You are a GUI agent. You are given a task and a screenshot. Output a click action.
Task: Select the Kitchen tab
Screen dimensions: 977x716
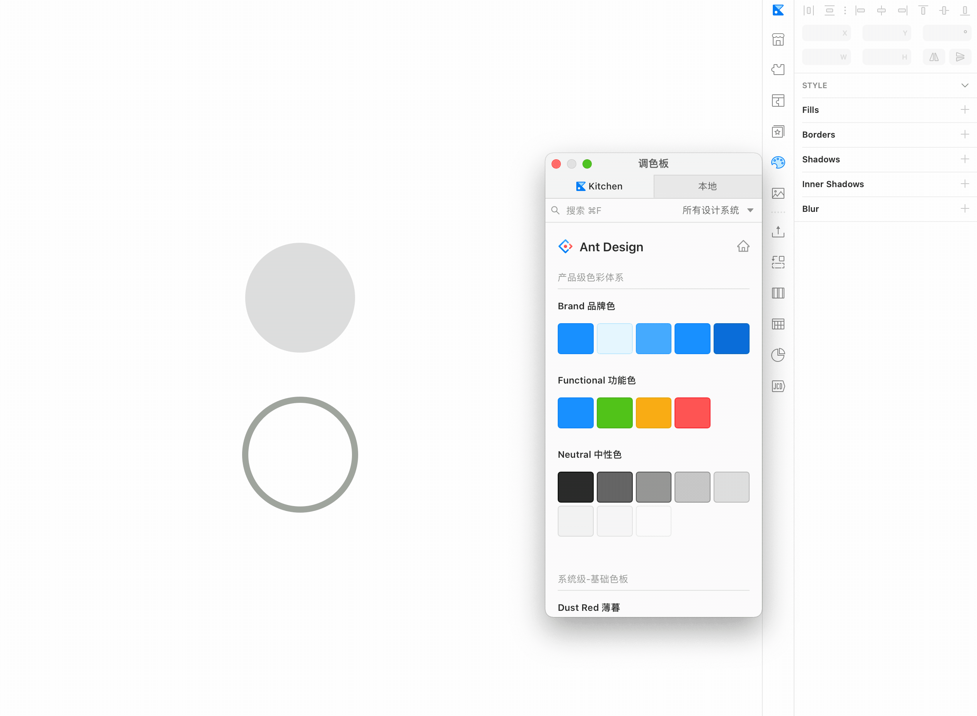(x=599, y=186)
